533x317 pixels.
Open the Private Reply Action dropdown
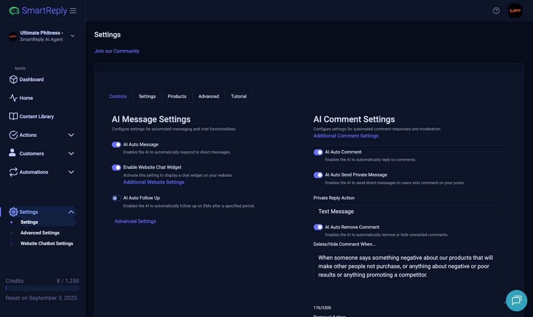click(x=409, y=211)
